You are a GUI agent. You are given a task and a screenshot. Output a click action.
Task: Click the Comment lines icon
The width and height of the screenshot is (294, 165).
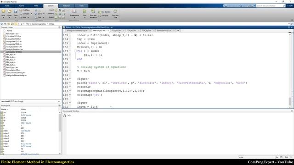[56, 14]
